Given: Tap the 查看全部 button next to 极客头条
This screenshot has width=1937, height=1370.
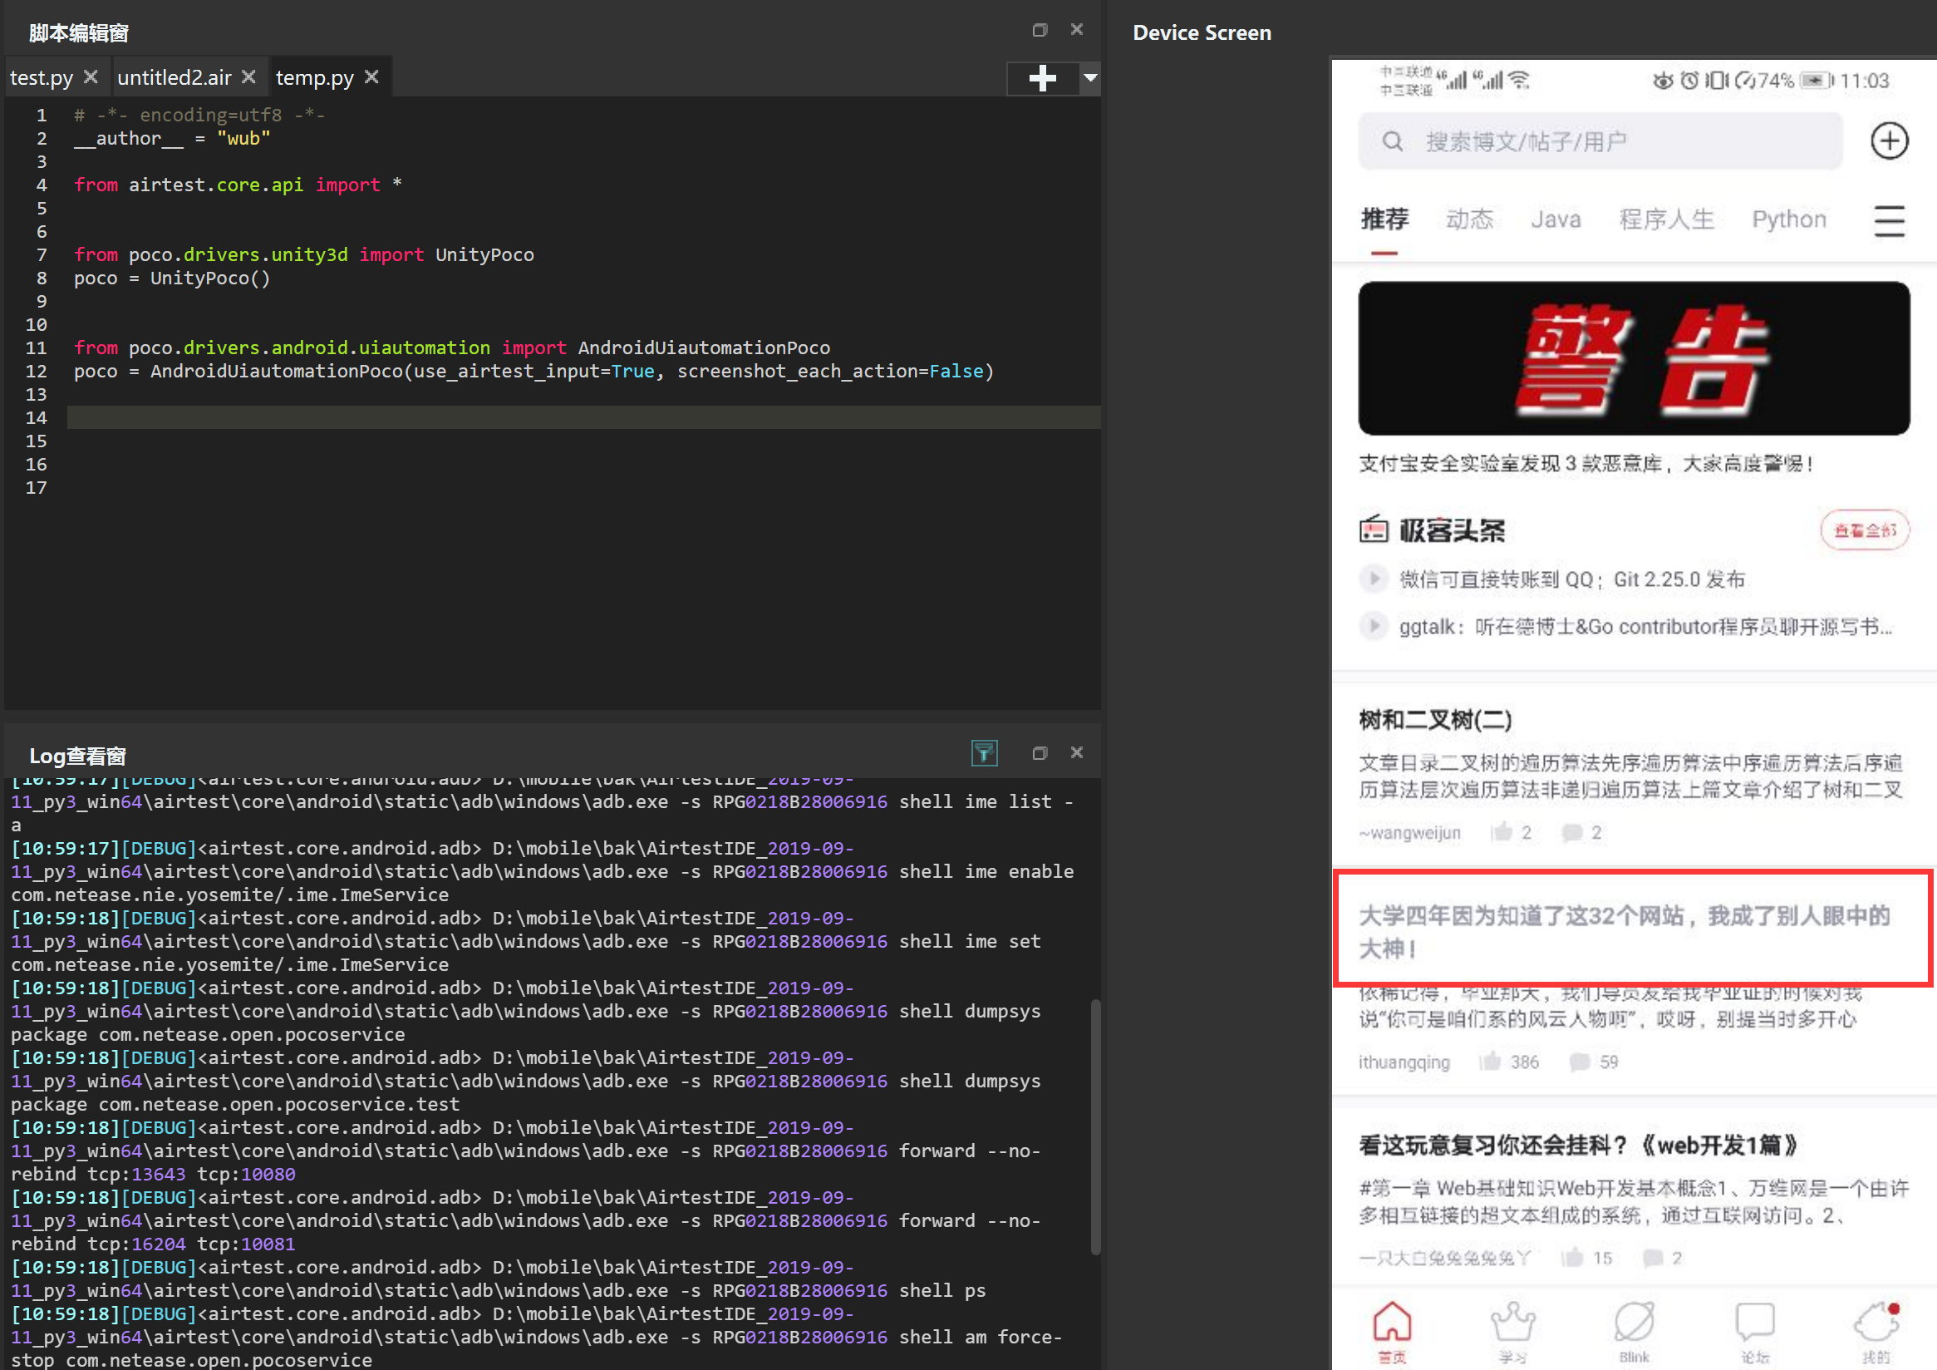Looking at the screenshot, I should tap(1865, 530).
